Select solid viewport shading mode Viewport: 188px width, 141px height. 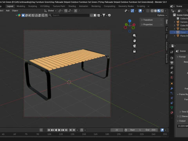point(155,11)
